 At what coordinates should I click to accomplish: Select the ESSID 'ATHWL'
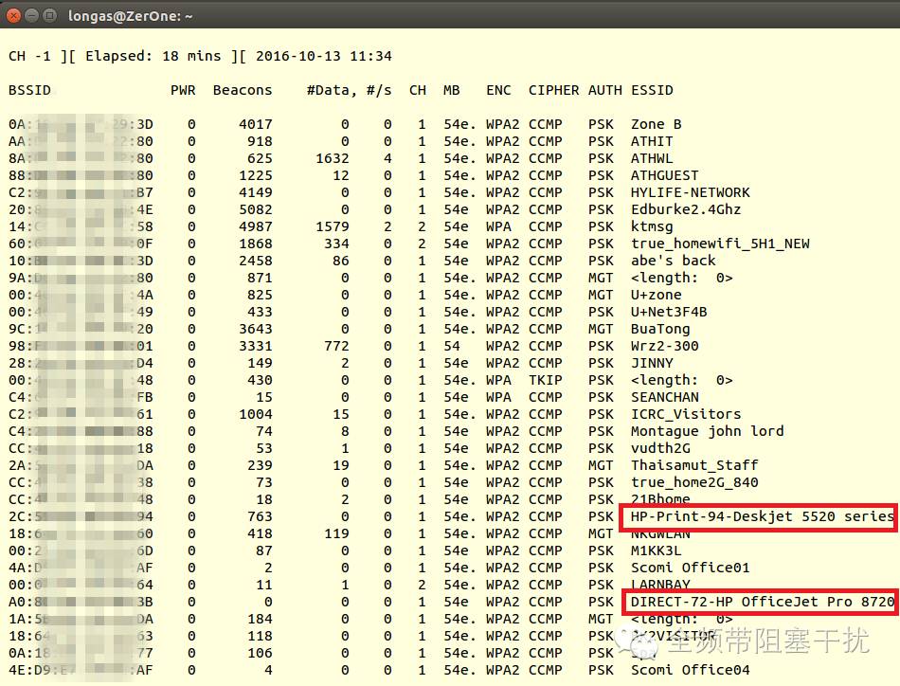(652, 158)
